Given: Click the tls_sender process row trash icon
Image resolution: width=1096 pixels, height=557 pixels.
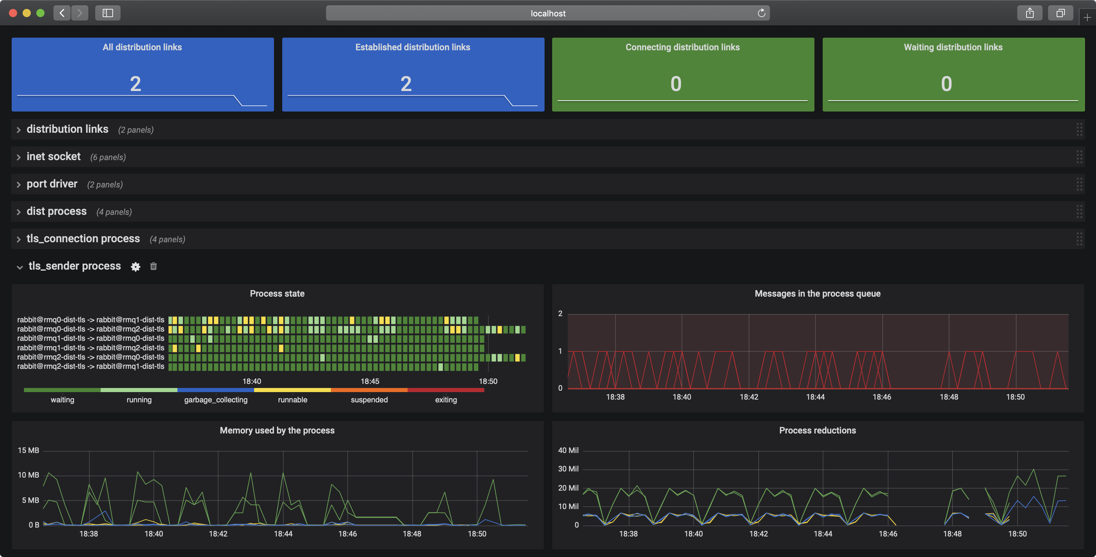Looking at the screenshot, I should (x=153, y=267).
